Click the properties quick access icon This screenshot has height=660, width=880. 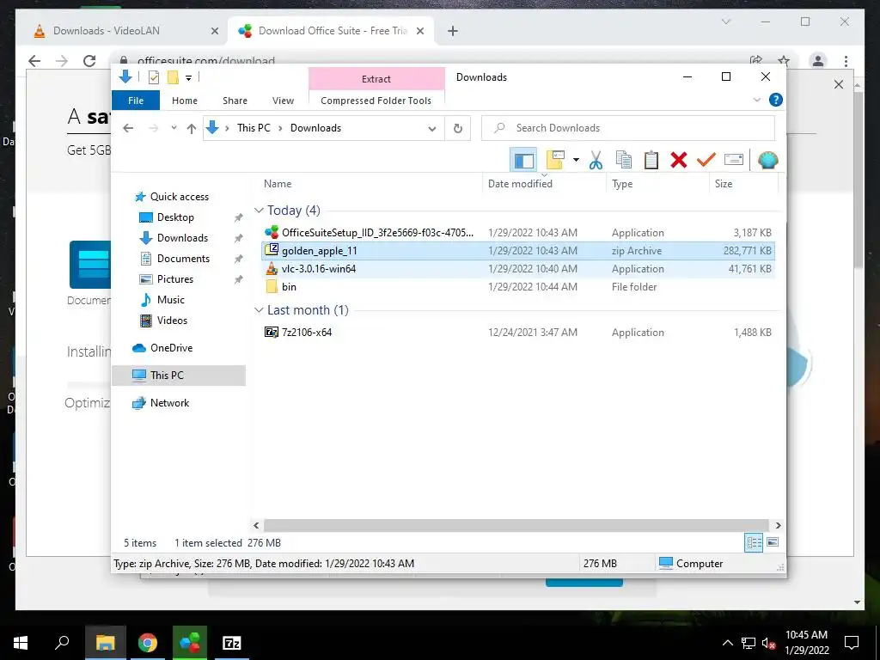(153, 77)
